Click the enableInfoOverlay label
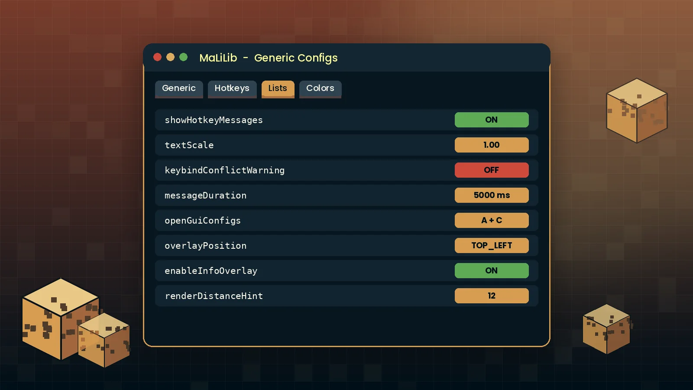693x390 pixels. click(x=211, y=271)
